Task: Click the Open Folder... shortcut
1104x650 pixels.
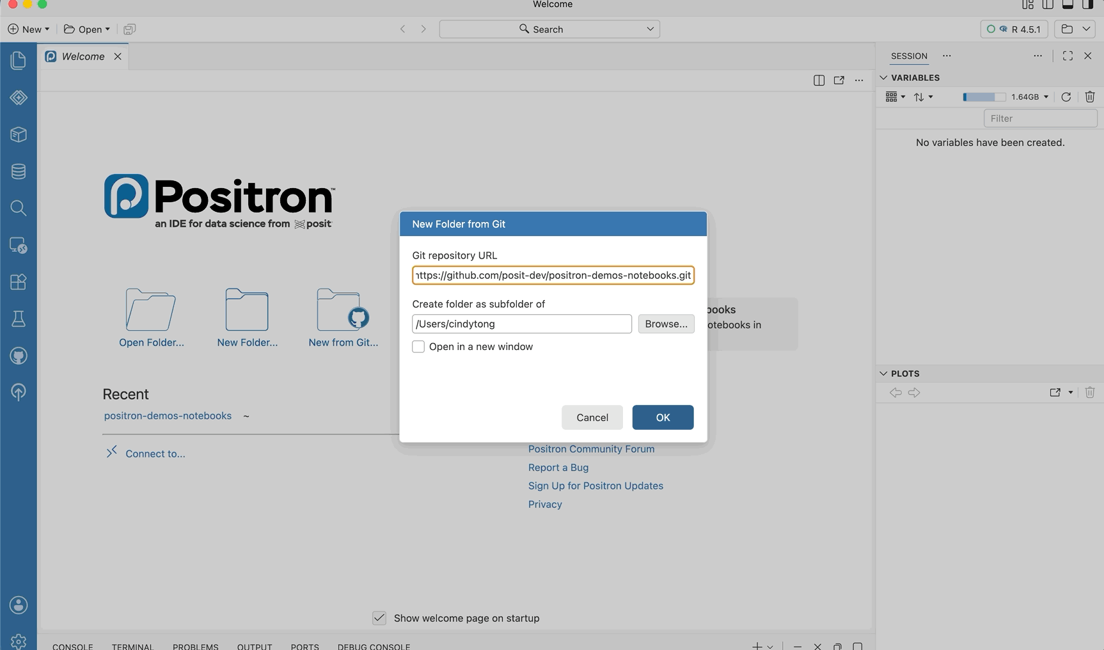Action: click(151, 318)
